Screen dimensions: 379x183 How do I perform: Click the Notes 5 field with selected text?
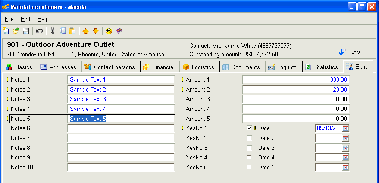point(121,119)
